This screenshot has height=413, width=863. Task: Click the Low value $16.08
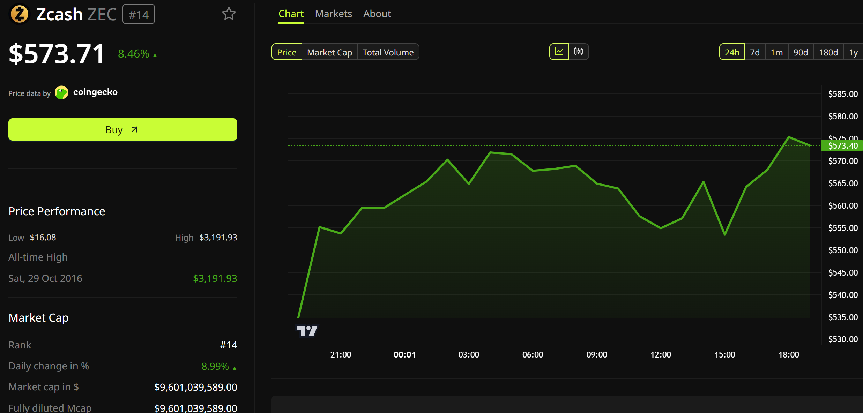[x=43, y=237]
